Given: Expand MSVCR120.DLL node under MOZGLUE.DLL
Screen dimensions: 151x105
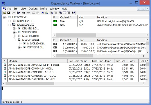Looking at the screenshot, I should click(14, 36).
